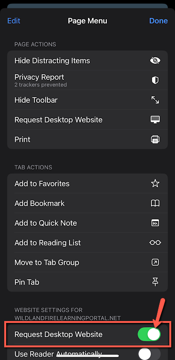Tap the printer icon beside Print
Viewport: 175px width, 360px height.
coord(155,139)
